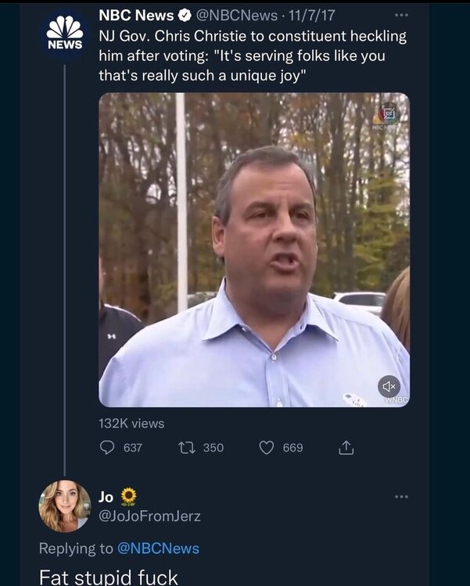Viewport: 470px width, 586px height.
Task: Click the NBC News account name
Action: [x=136, y=15]
